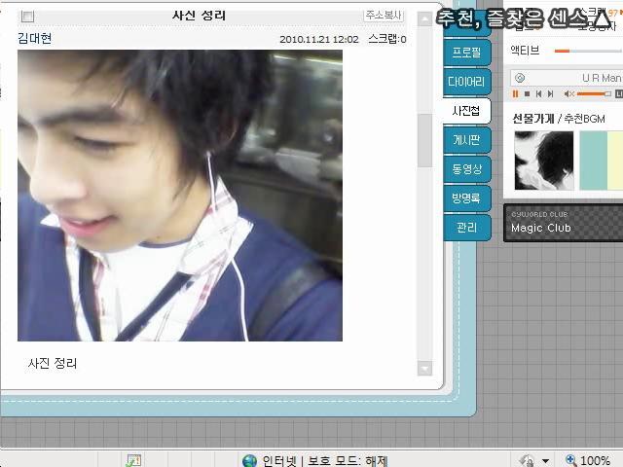This screenshot has height=467, width=623.
Task: Select the 사진첩 tab
Action: (465, 111)
